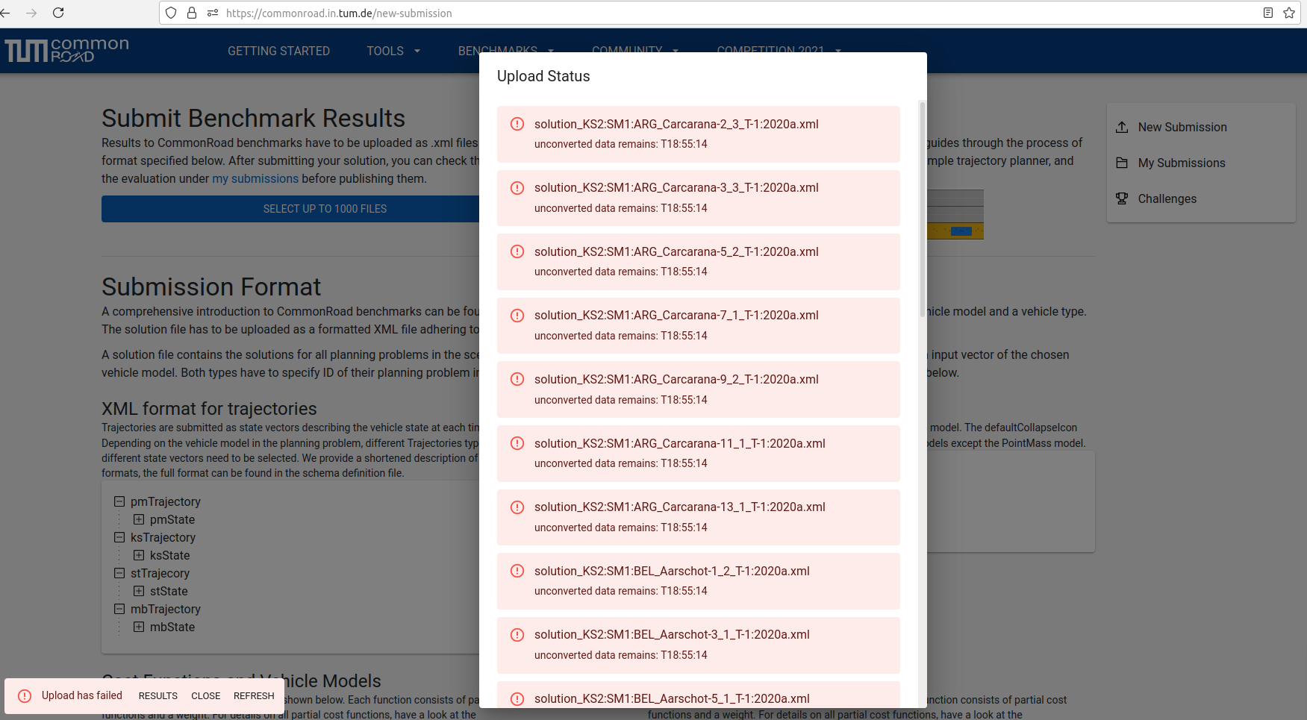Click the My Submissions folder icon
Image resolution: width=1307 pixels, height=720 pixels.
tap(1121, 163)
